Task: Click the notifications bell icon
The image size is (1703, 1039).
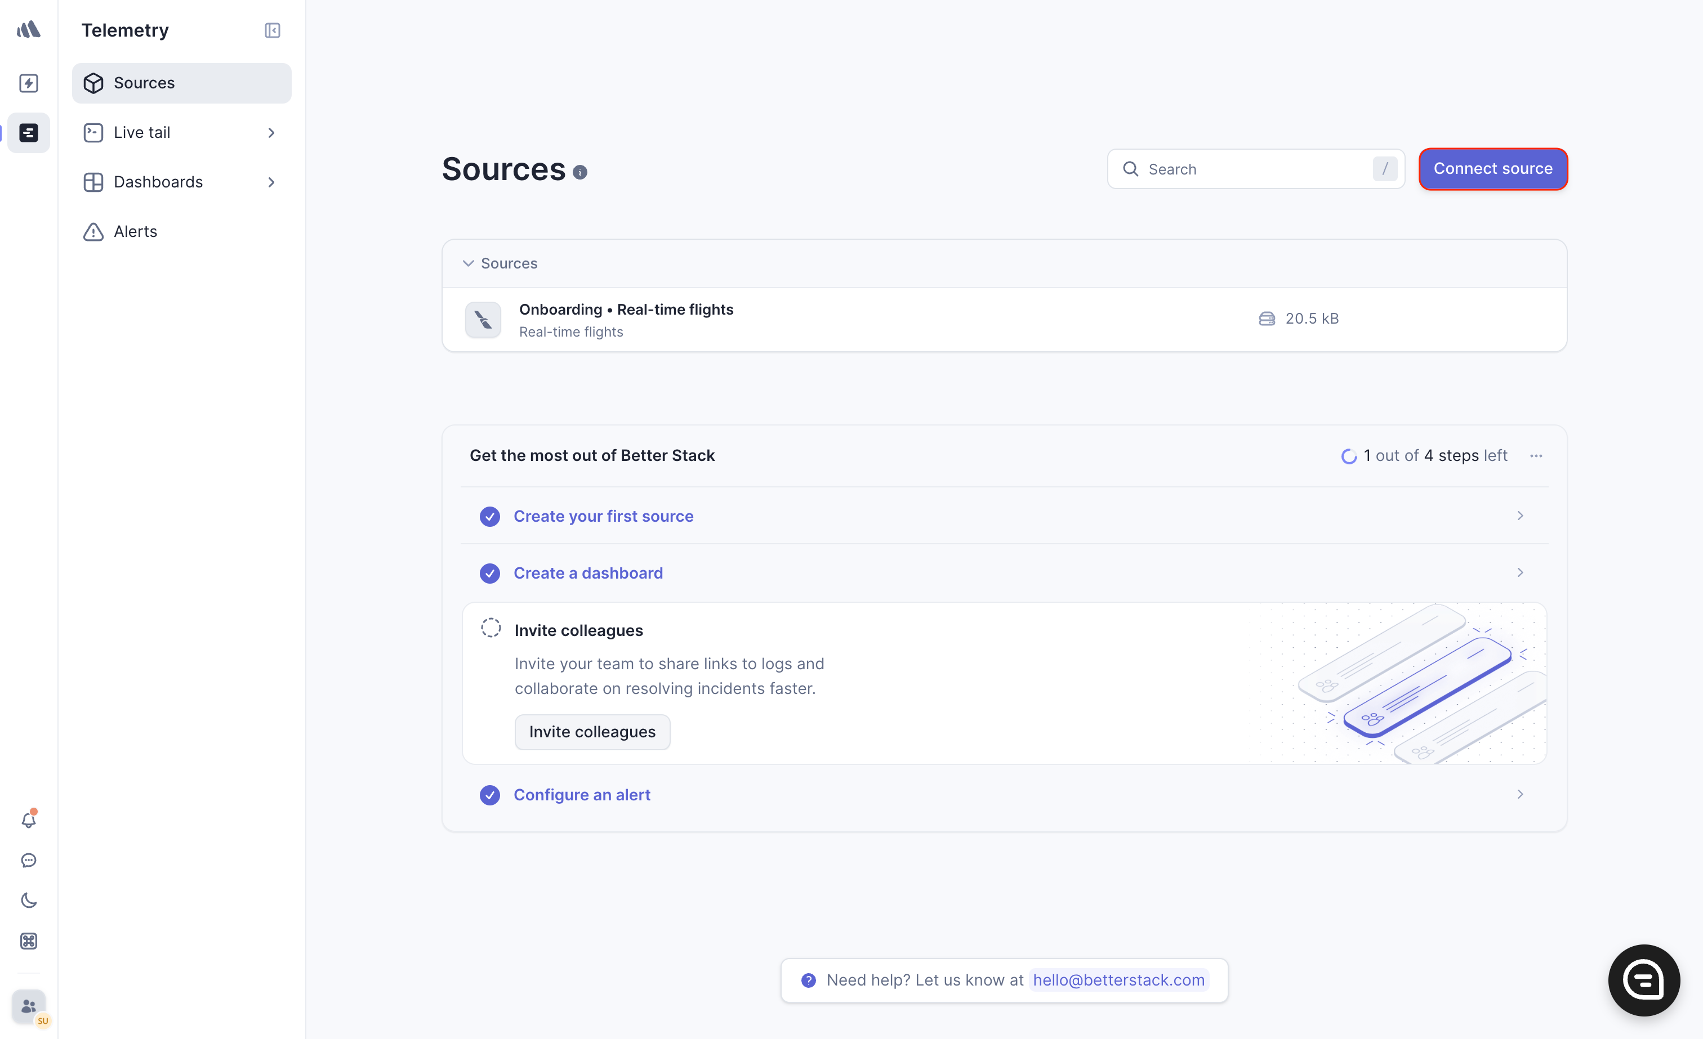Action: pos(28,820)
